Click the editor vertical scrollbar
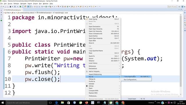 tap(181, 51)
